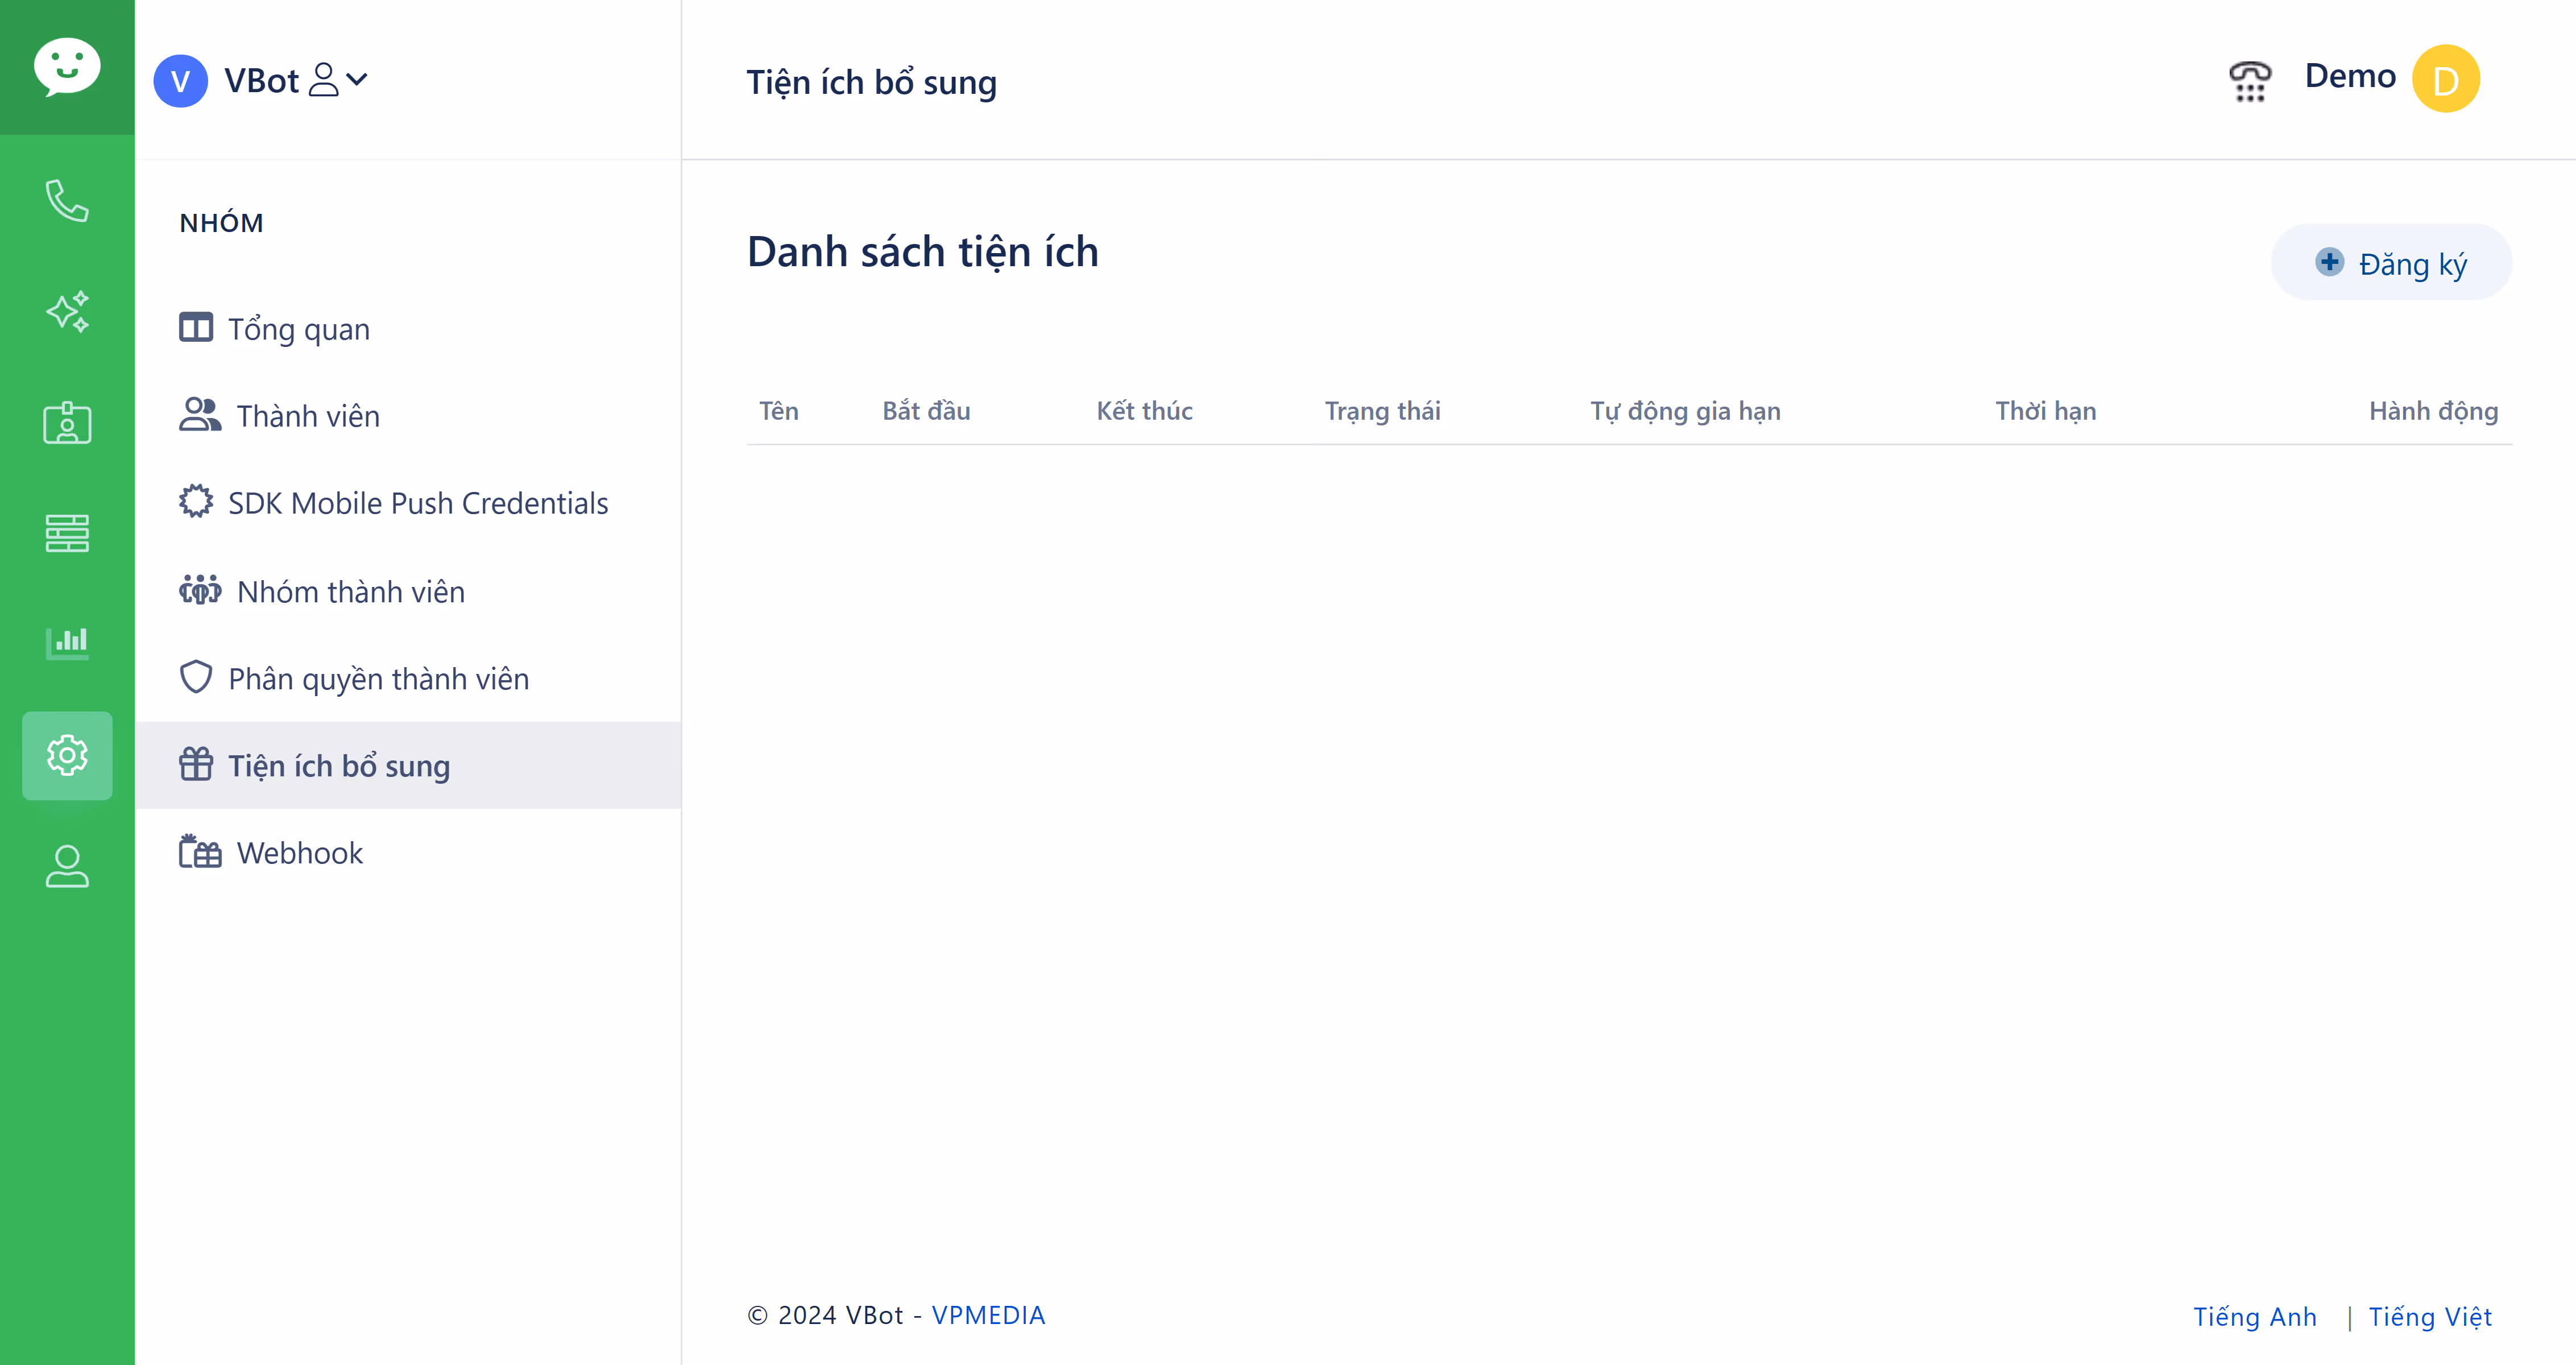Screen dimensions: 2576x1365
Task: Open the contacts badge sidebar icon
Action: (67, 423)
